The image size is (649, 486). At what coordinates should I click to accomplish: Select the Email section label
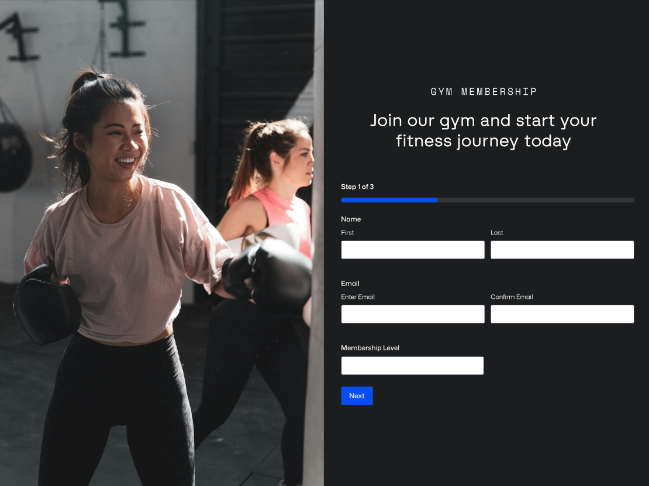click(x=350, y=284)
